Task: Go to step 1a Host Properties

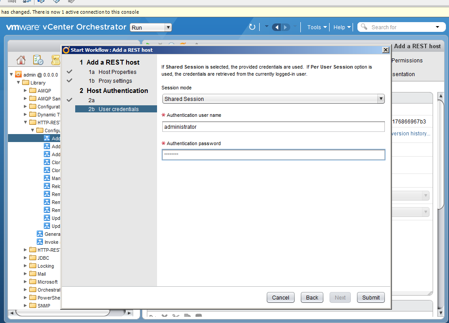Action: [x=112, y=72]
